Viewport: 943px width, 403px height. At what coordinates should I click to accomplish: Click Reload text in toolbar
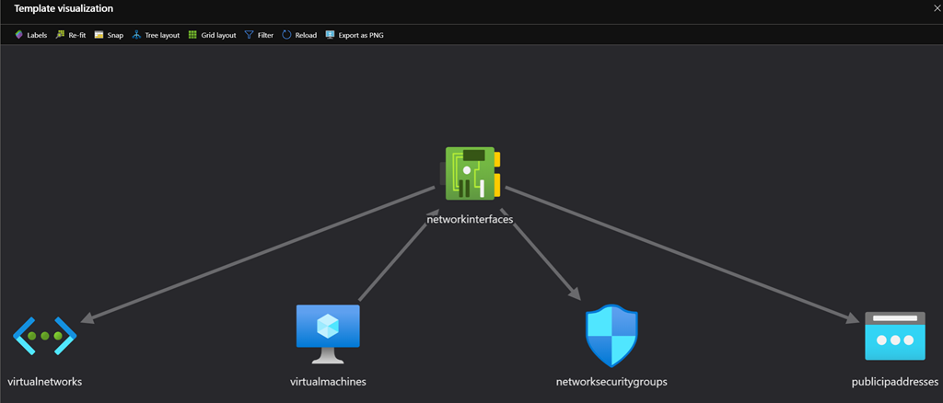click(x=306, y=36)
